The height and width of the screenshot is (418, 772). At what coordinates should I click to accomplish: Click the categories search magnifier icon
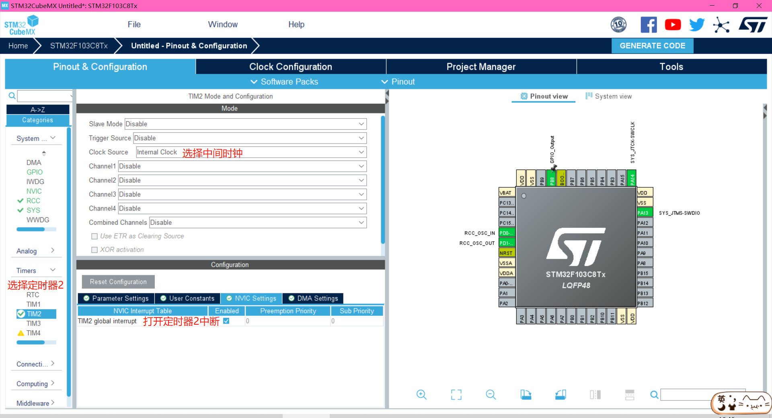(12, 96)
